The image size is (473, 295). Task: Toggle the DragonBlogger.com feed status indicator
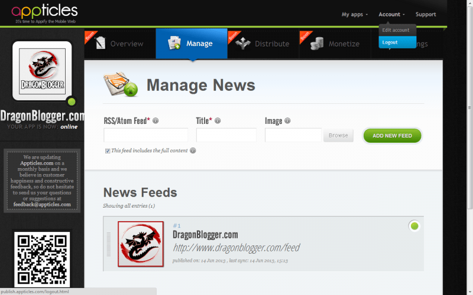tap(414, 226)
